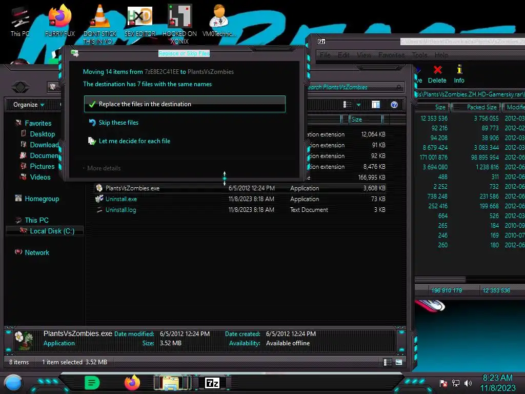Open the VLC cone desktop shortcut
The height and width of the screenshot is (394, 525).
click(x=100, y=24)
